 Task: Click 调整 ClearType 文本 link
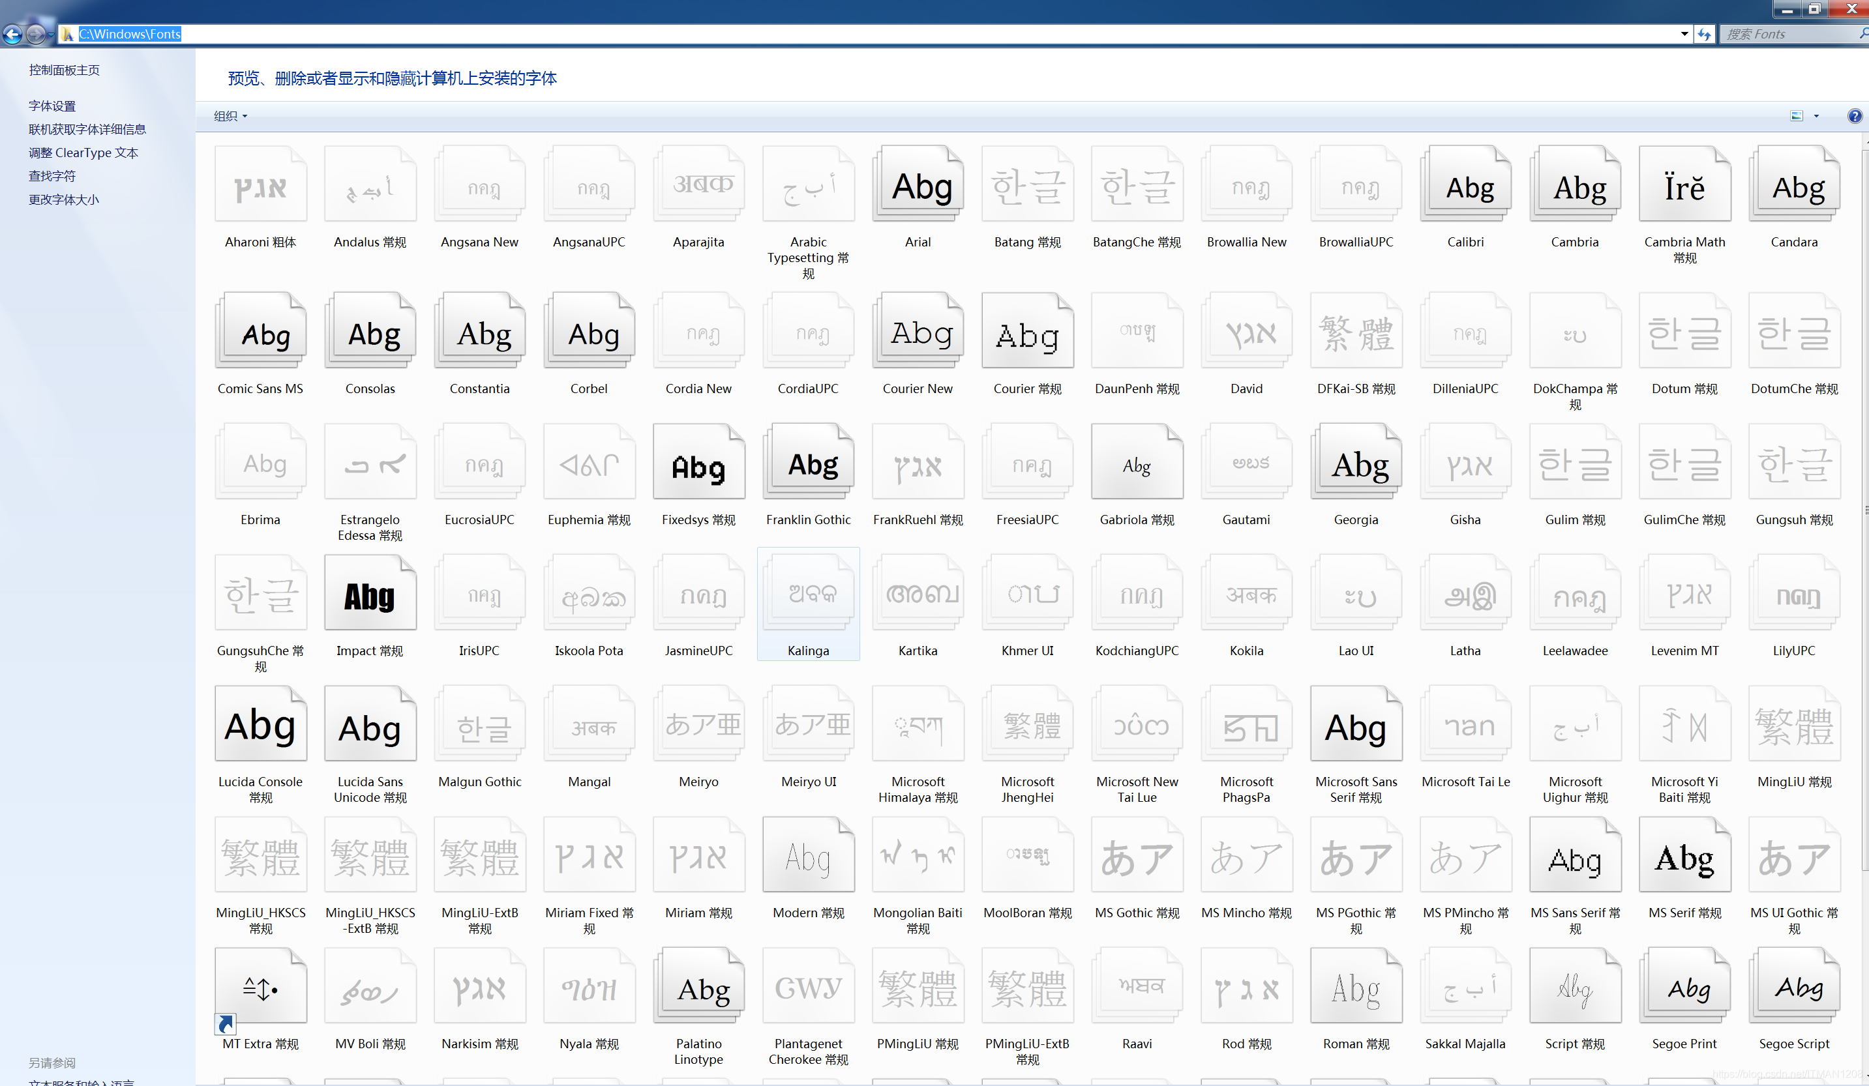point(83,153)
